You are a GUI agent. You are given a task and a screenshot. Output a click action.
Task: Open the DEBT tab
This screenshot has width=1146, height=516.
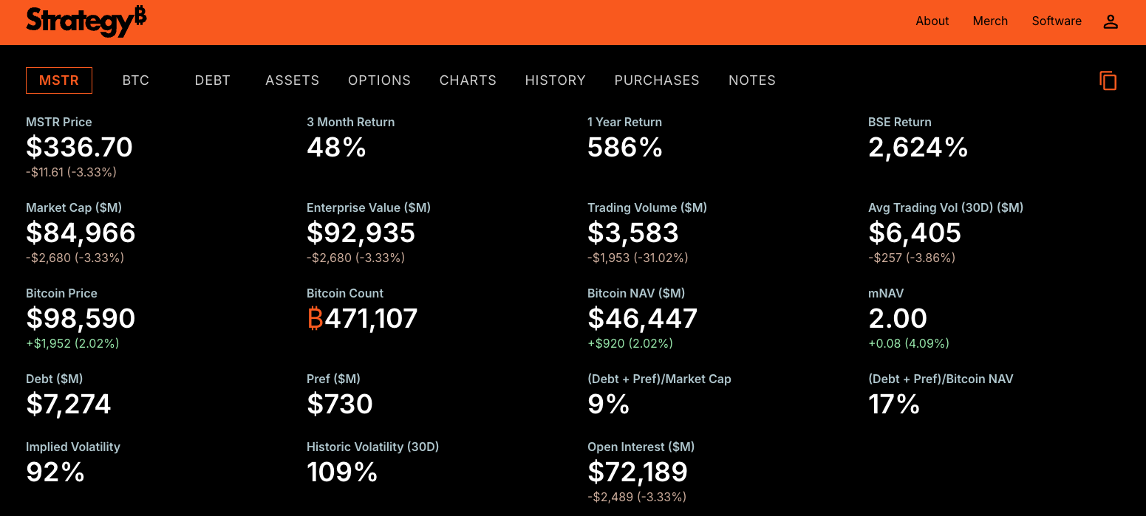[213, 80]
